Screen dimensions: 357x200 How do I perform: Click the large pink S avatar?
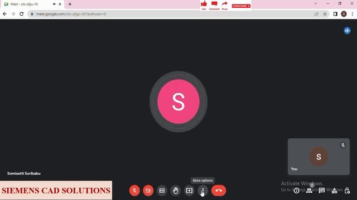(178, 102)
